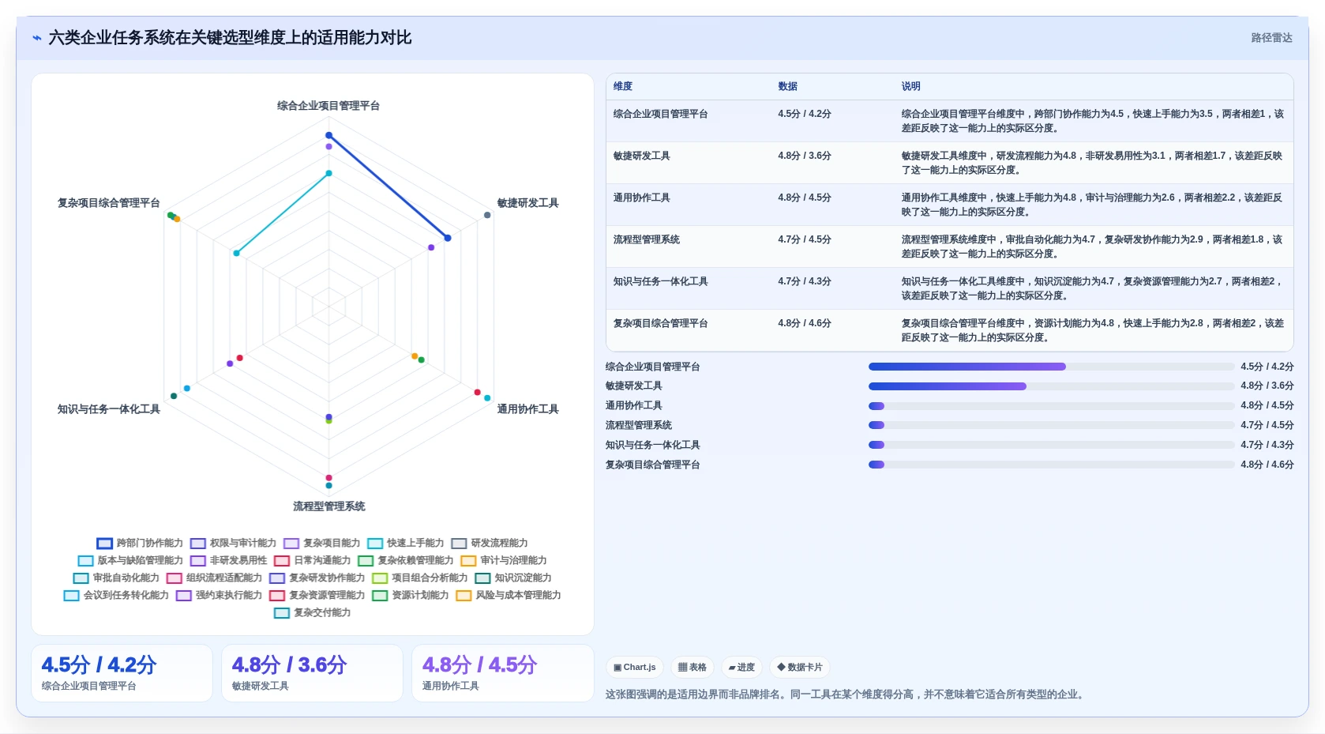Click the 进度 tag chip

[x=741, y=668]
